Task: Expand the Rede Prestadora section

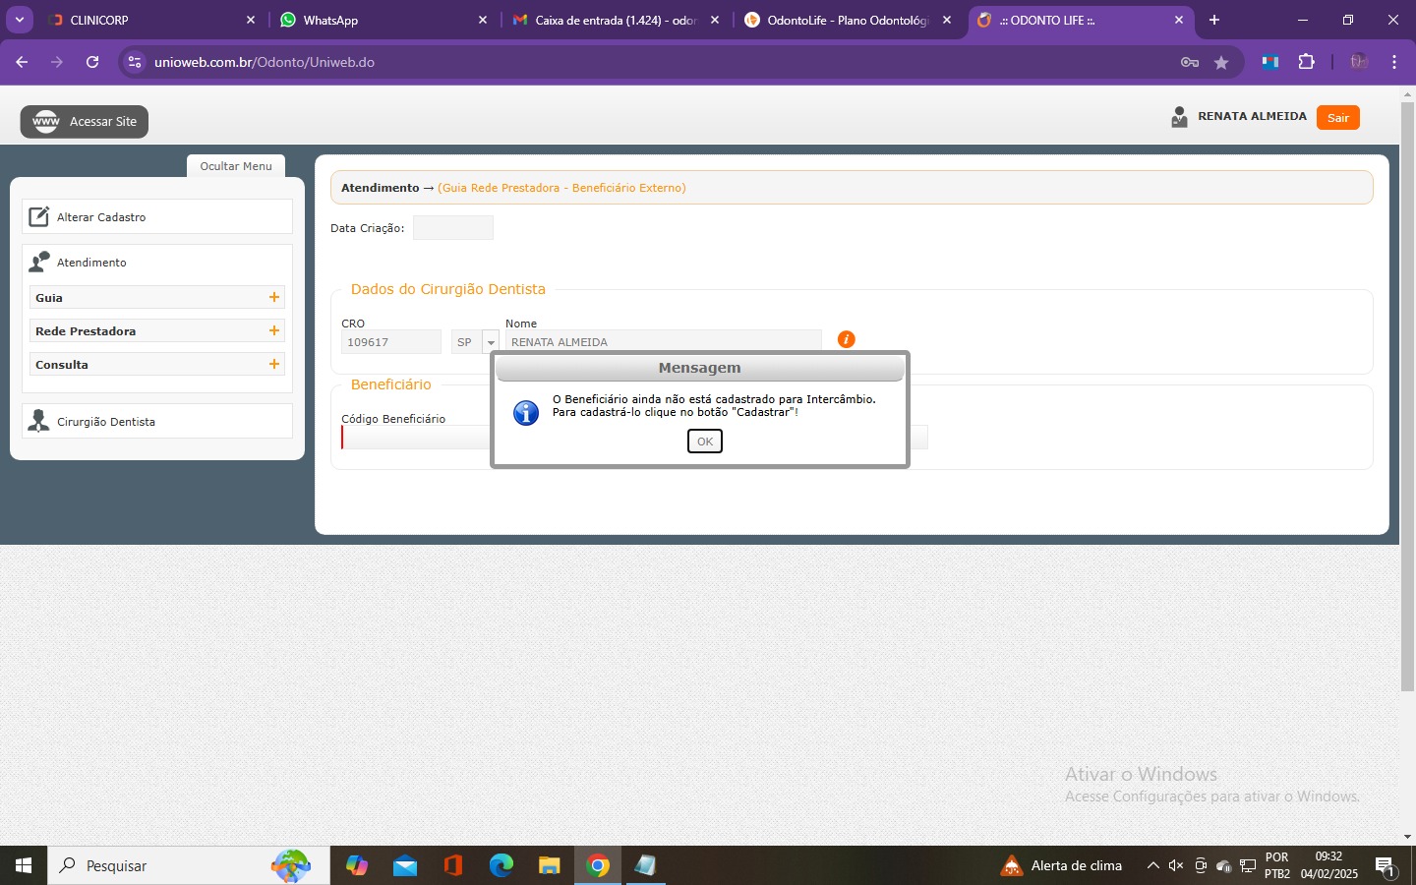Action: click(274, 330)
